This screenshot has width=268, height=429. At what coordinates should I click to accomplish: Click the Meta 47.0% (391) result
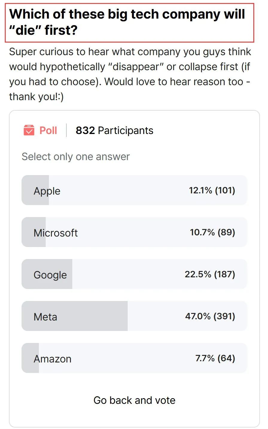[x=210, y=316]
